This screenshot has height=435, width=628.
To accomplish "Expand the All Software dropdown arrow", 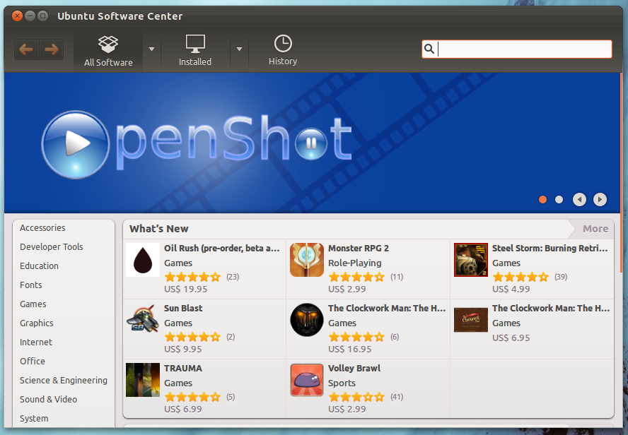I will (x=151, y=49).
